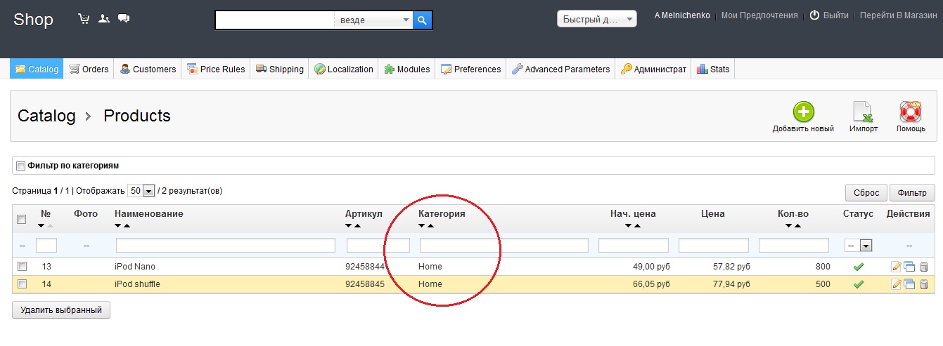The height and width of the screenshot is (346, 943).
Task: Open the Modules tab
Action: click(x=406, y=69)
